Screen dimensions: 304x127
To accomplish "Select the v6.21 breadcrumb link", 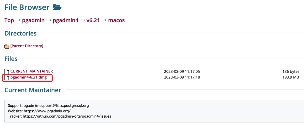I will click(x=93, y=20).
